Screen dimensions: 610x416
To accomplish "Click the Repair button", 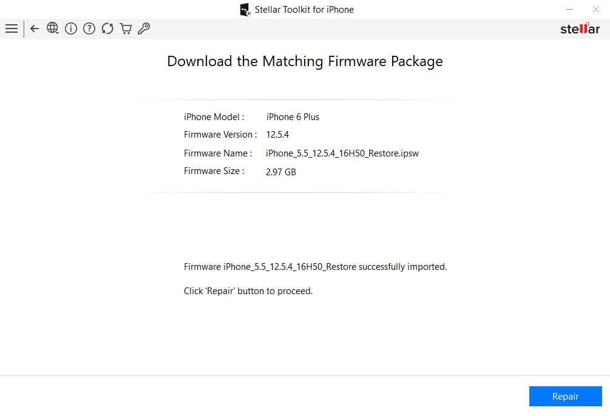I will pyautogui.click(x=565, y=396).
